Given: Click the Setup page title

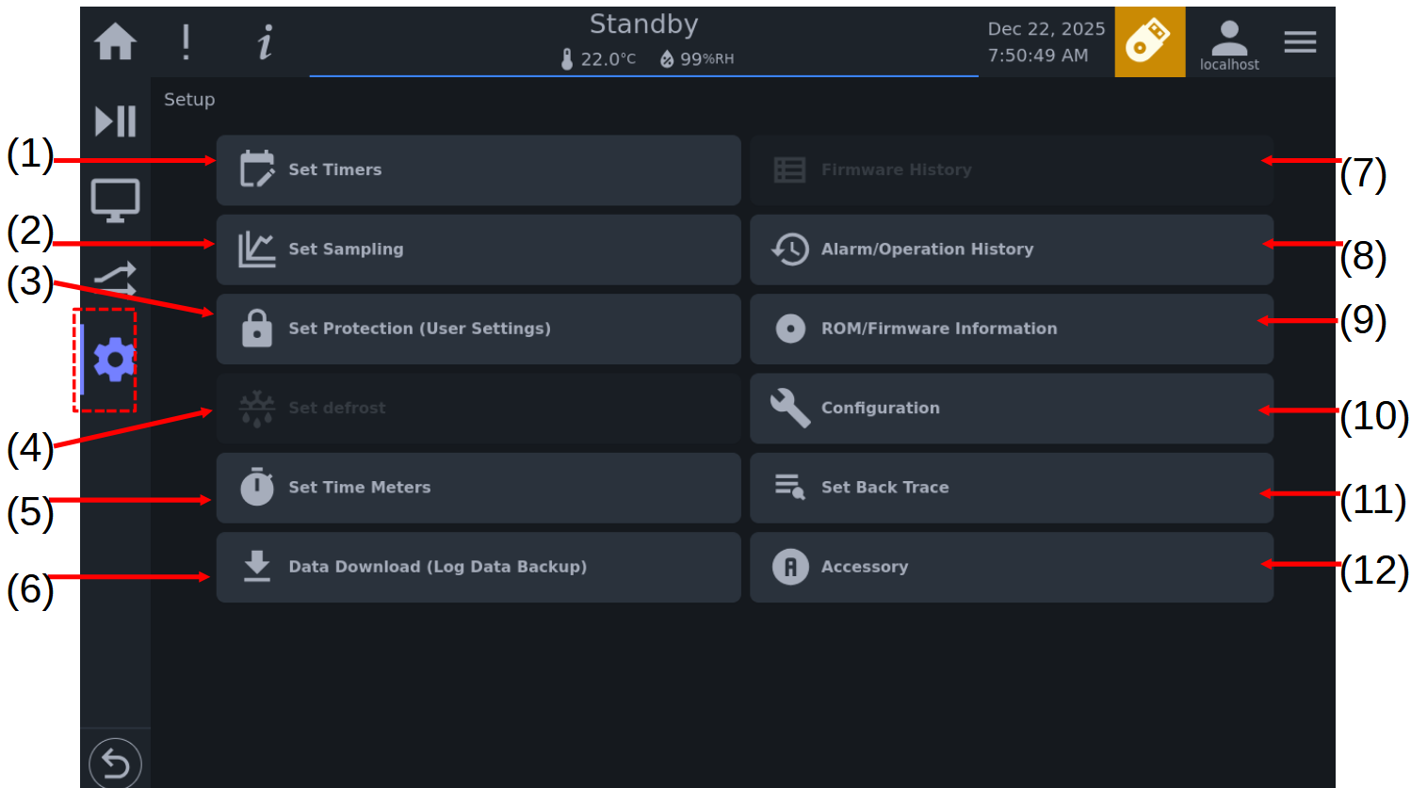Looking at the screenshot, I should click(x=189, y=100).
